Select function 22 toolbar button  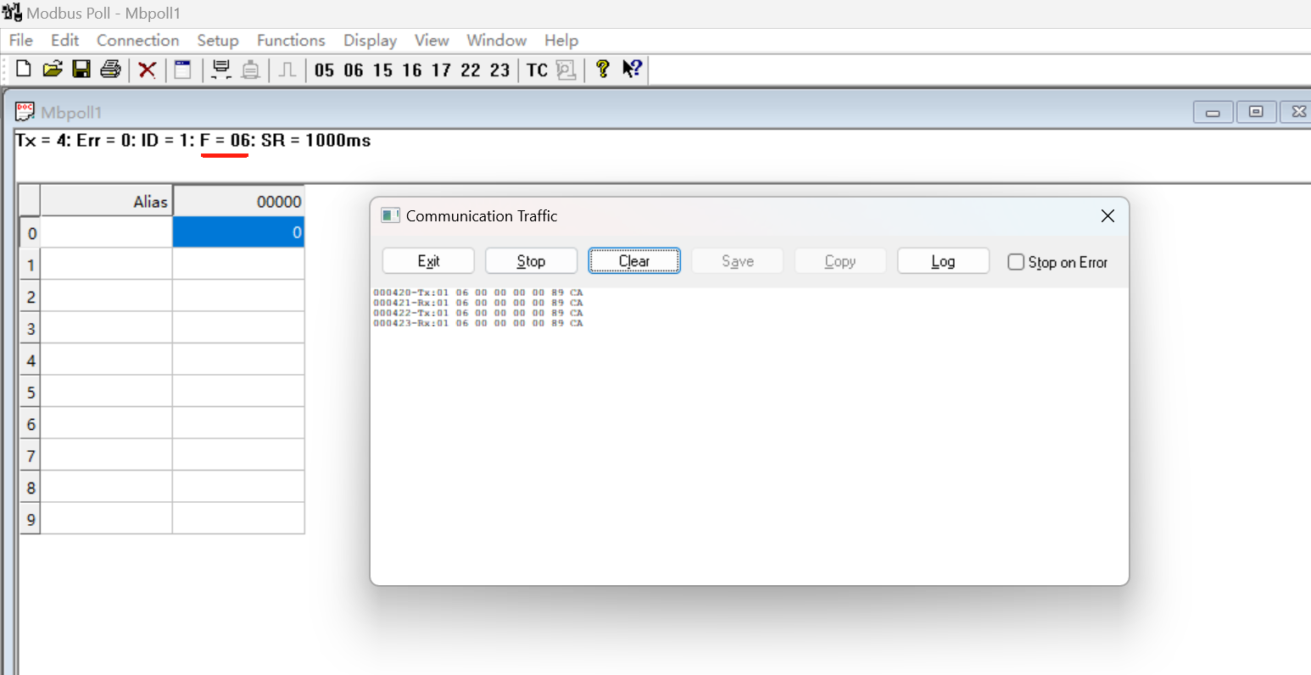tap(471, 70)
